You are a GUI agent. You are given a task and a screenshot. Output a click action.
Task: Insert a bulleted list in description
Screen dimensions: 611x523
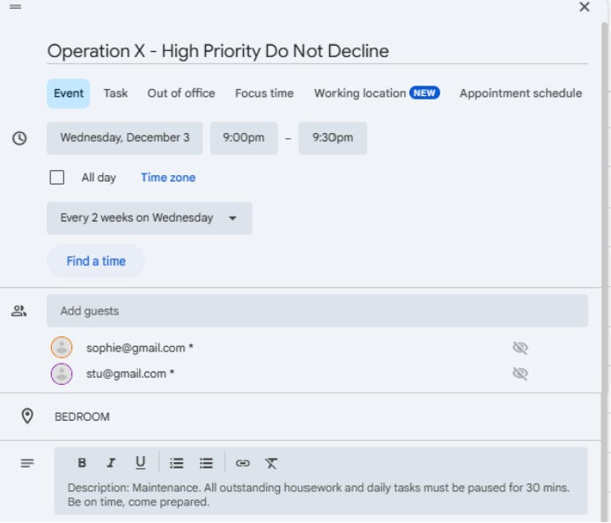point(206,463)
